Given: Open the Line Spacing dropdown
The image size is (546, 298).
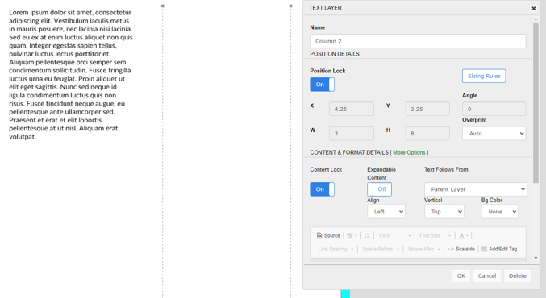Looking at the screenshot, I should (x=336, y=249).
